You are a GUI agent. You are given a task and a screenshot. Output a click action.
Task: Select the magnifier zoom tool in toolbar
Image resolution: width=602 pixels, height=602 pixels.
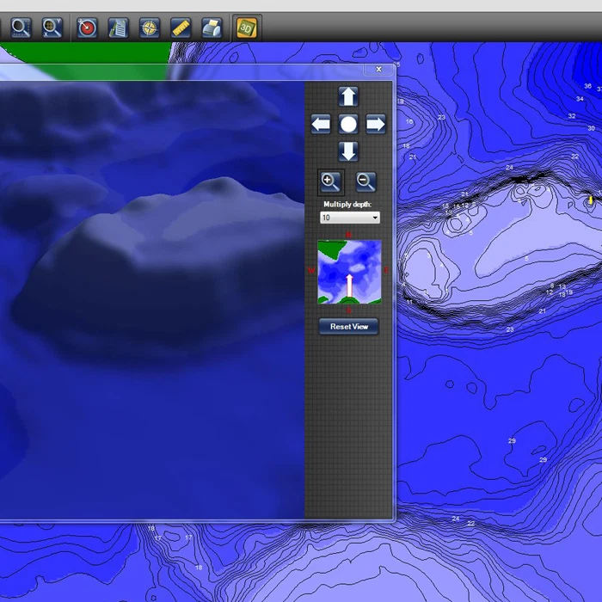coord(21,28)
